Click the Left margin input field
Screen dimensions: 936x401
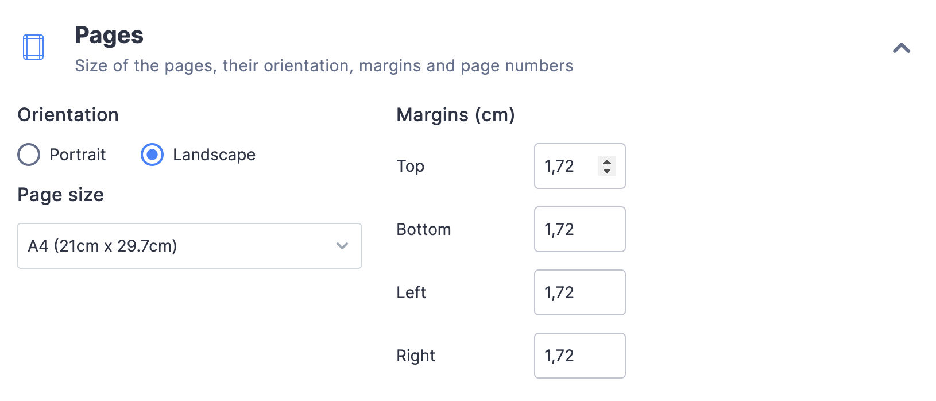pyautogui.click(x=579, y=292)
